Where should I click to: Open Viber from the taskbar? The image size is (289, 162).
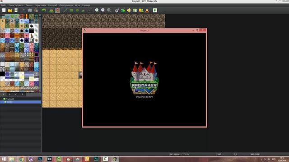click(31, 159)
